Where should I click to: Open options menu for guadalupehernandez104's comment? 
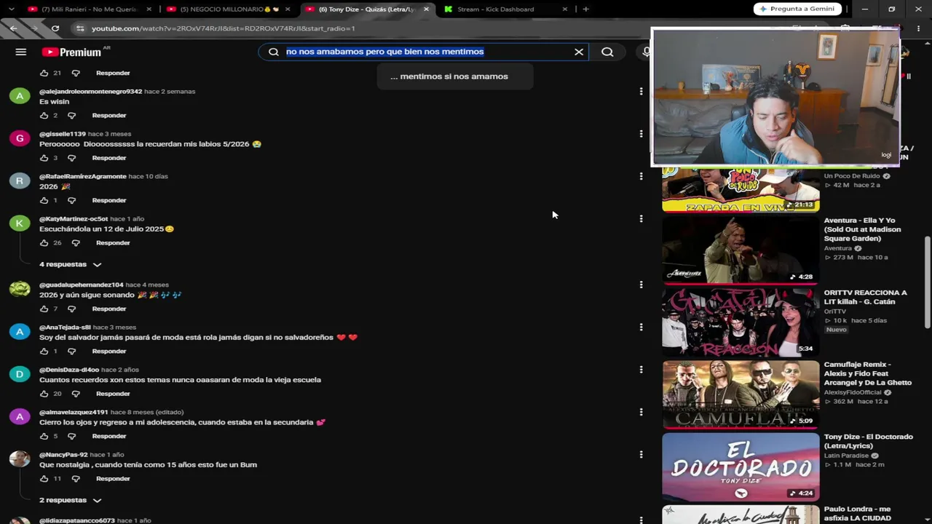(641, 285)
